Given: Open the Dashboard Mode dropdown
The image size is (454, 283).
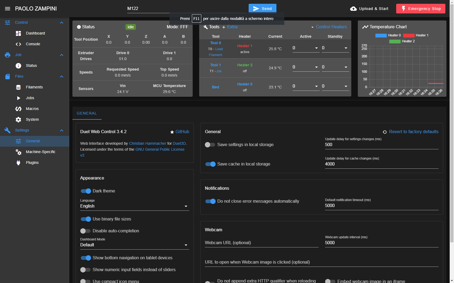Looking at the screenshot, I should point(135,245).
